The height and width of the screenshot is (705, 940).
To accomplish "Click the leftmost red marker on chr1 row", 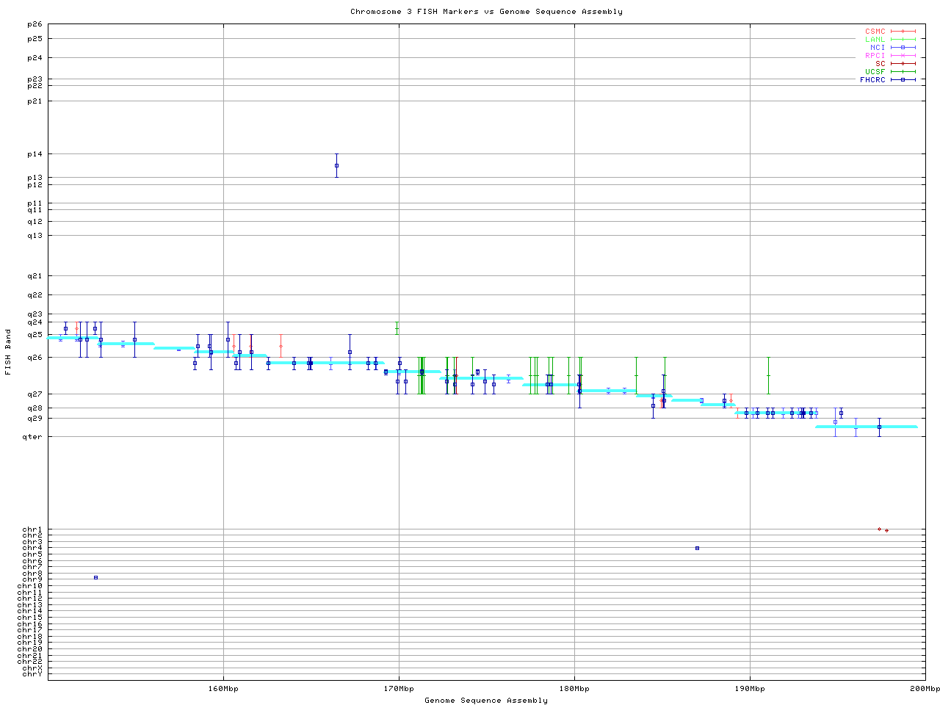I will click(879, 529).
